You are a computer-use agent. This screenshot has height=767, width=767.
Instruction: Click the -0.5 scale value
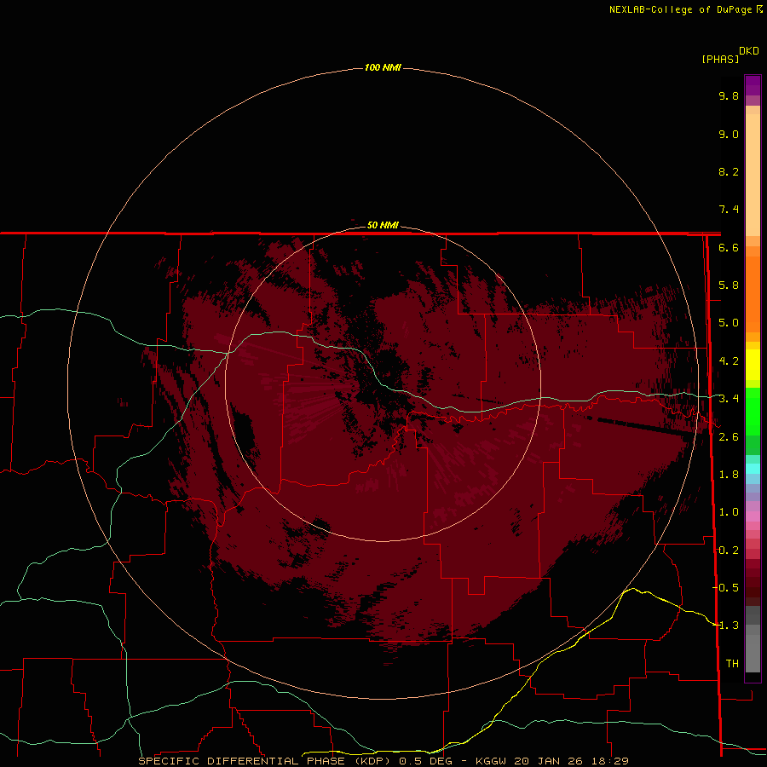(x=725, y=588)
